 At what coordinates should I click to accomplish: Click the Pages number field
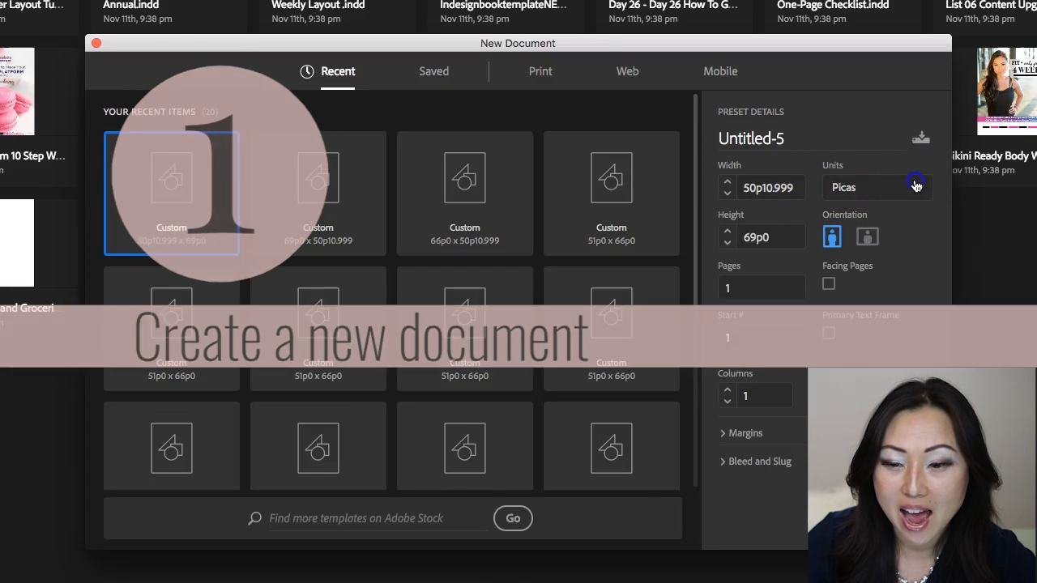click(762, 288)
